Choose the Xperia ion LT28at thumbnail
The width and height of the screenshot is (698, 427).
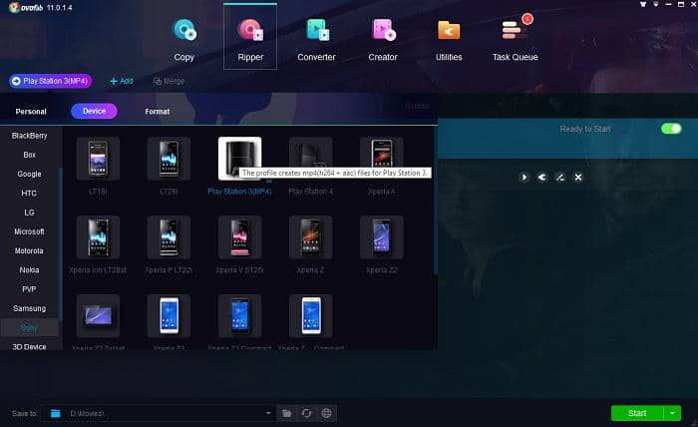(98, 236)
